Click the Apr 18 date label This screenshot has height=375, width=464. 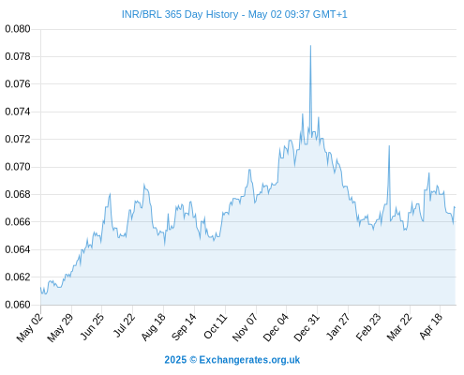tap(430, 326)
